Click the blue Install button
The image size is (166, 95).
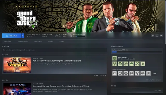(11, 36)
